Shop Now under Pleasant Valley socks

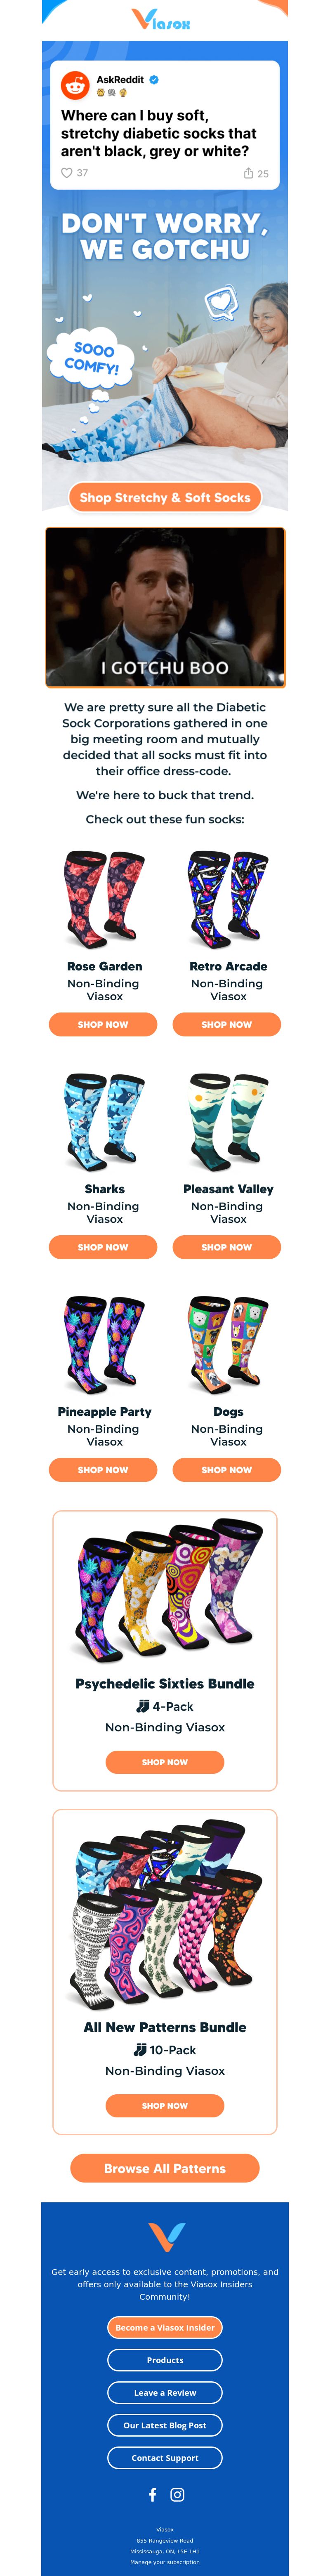click(227, 1247)
